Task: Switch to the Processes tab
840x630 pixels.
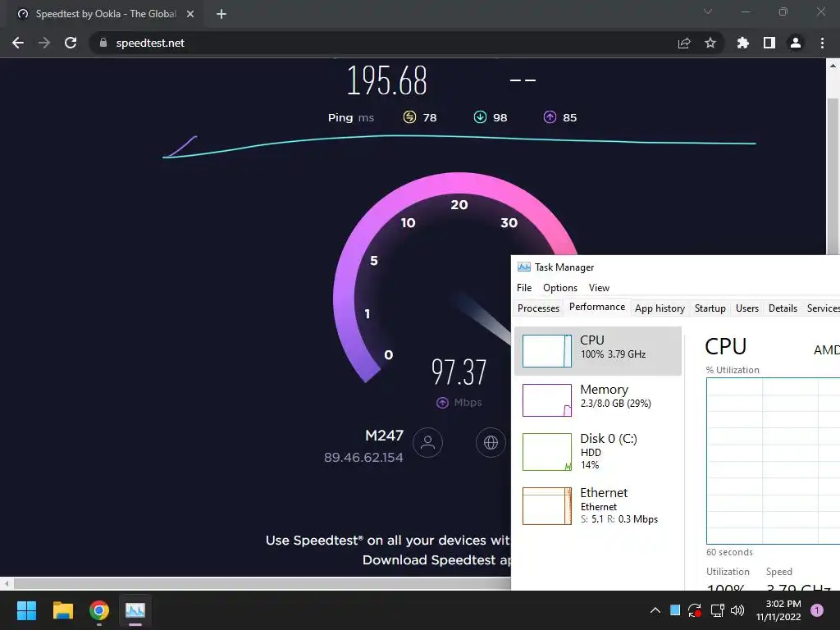Action: click(x=538, y=308)
